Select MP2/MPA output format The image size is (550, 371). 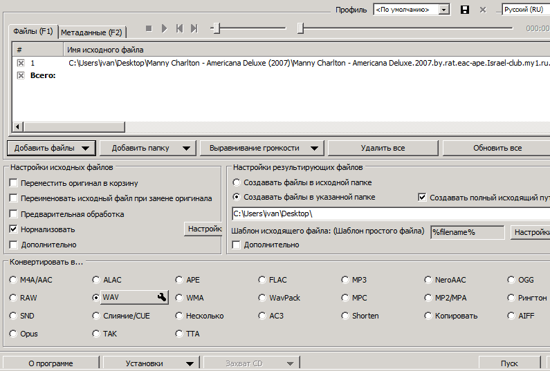(x=428, y=298)
